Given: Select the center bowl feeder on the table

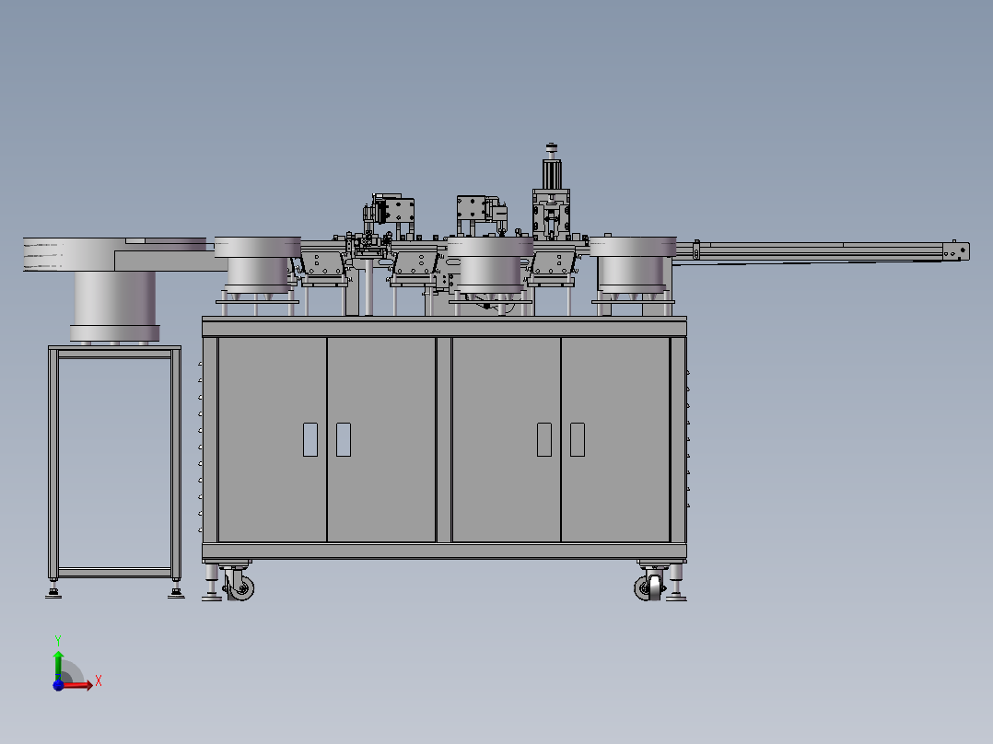Looking at the screenshot, I should [x=489, y=266].
